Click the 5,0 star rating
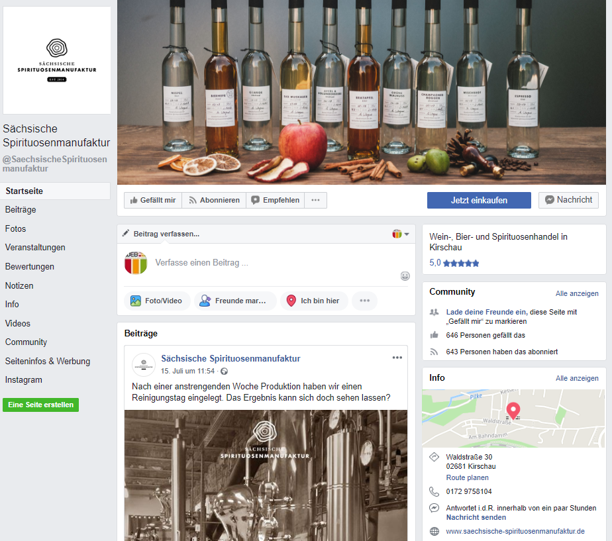This screenshot has height=541, width=612. [454, 263]
